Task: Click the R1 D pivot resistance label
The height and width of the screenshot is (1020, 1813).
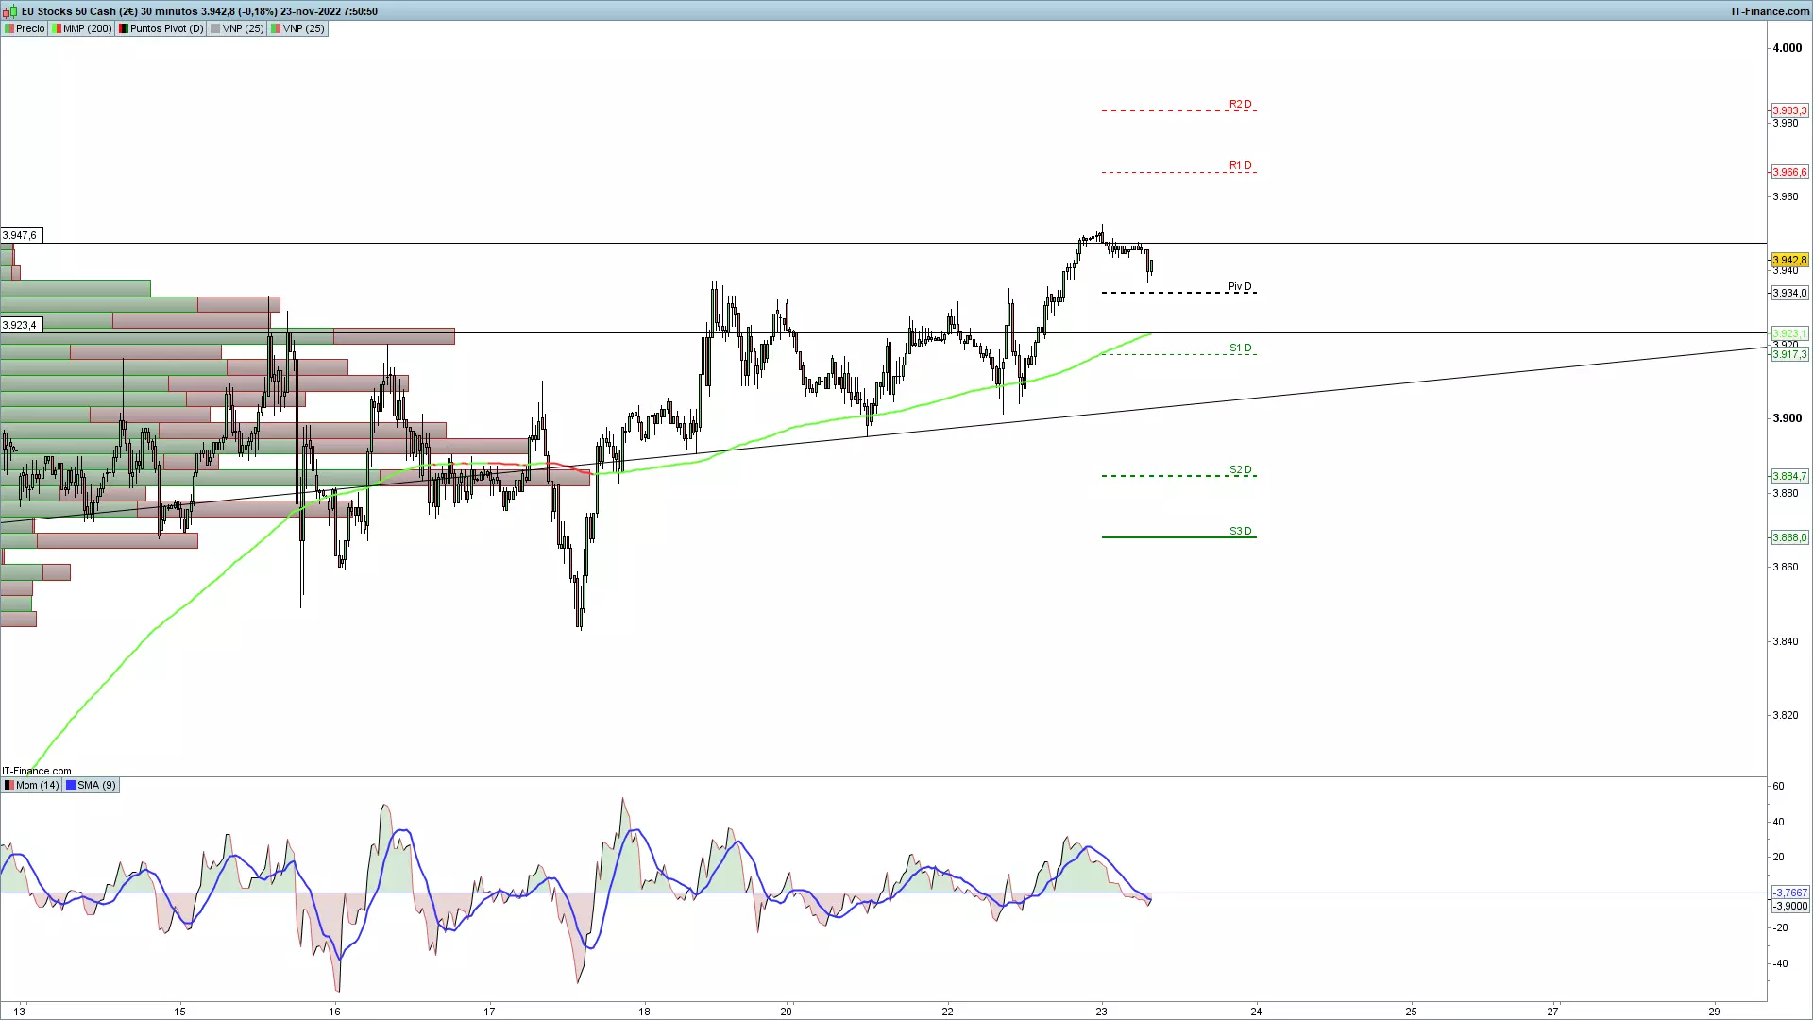Action: tap(1240, 165)
